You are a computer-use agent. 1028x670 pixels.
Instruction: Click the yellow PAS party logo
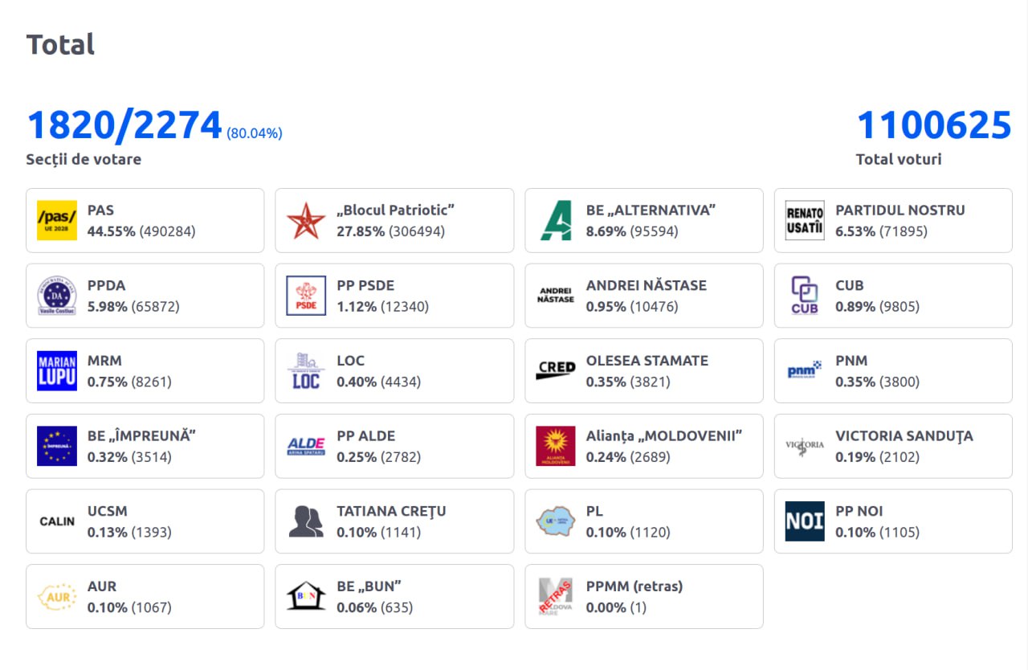point(57,221)
